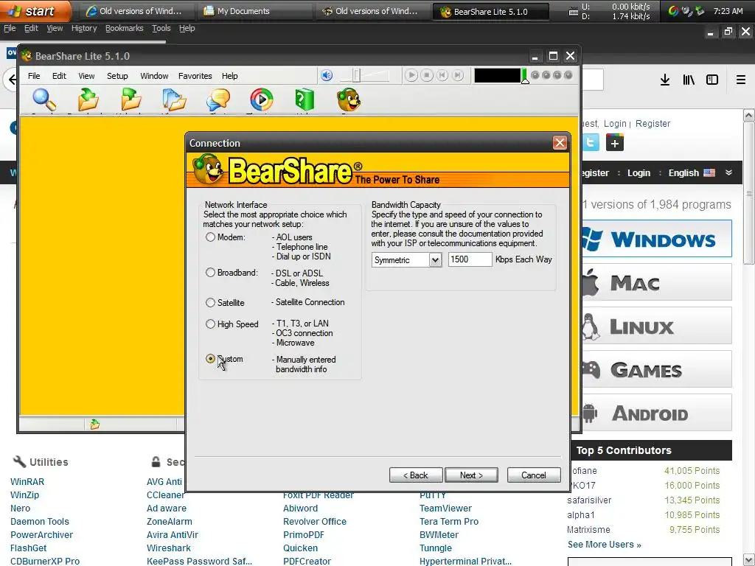755x566 pixels.
Task: Click the plus share icon on webpage
Action: pyautogui.click(x=615, y=143)
